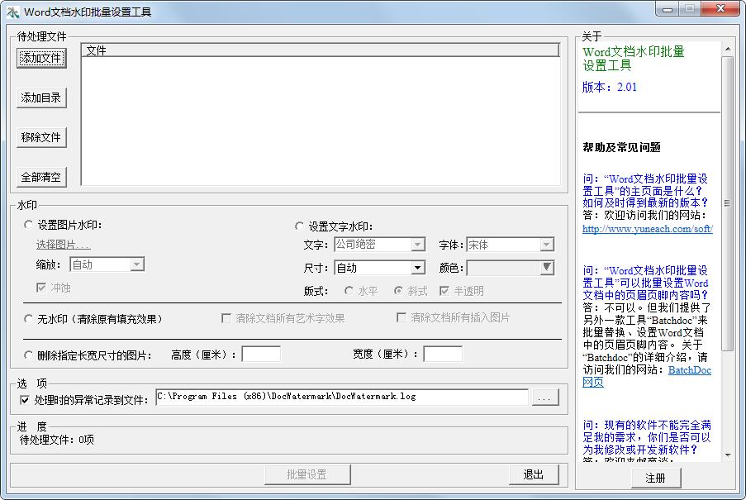Click the 移除文件 (Remove File) button
The image size is (746, 500).
pos(41,137)
